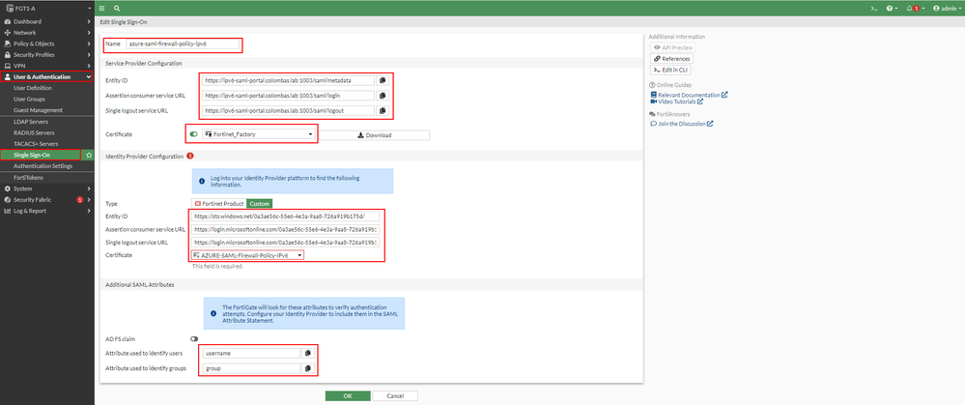965x405 pixels.
Task: Click the Download certificate button
Action: (374, 135)
